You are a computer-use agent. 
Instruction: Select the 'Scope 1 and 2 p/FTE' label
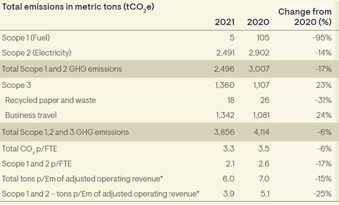click(x=37, y=164)
